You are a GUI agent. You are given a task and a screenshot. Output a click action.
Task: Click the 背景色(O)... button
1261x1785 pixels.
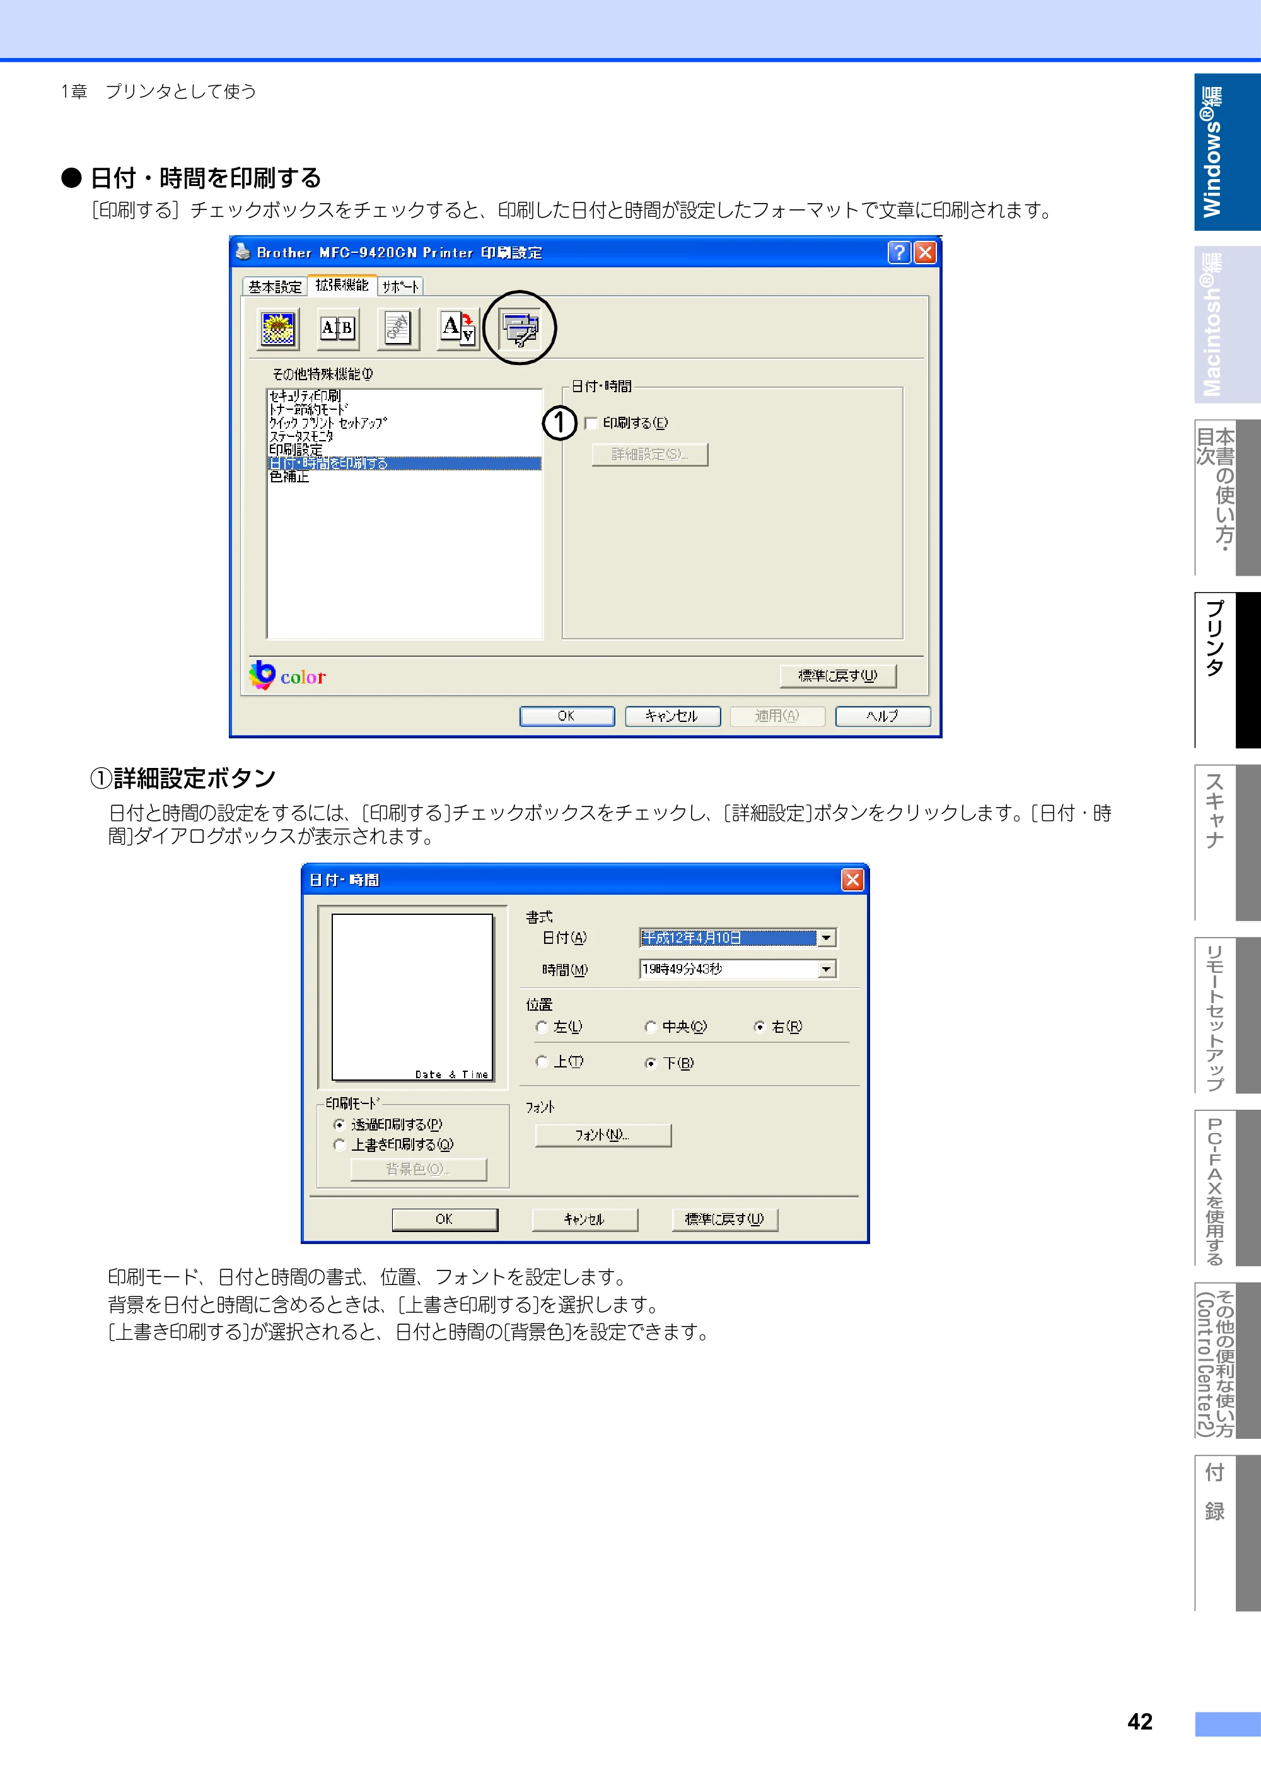point(419,1169)
